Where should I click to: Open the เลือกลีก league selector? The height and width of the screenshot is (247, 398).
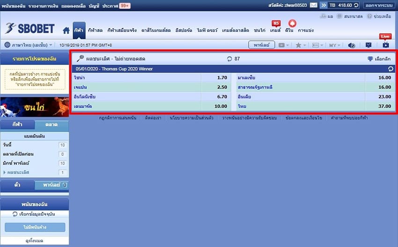coord(379,59)
